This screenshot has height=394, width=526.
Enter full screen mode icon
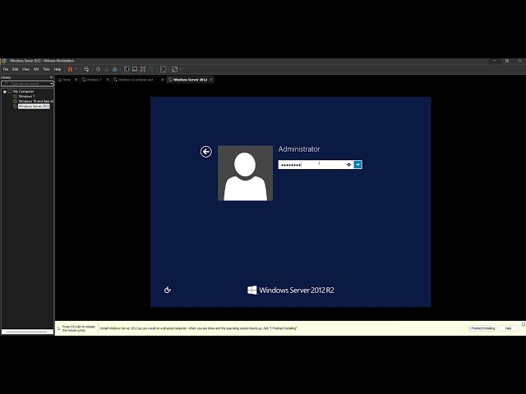point(143,69)
